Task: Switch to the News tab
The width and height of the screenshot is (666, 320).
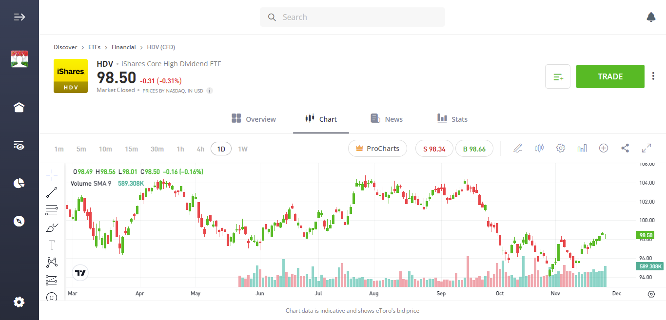Action: click(x=386, y=119)
